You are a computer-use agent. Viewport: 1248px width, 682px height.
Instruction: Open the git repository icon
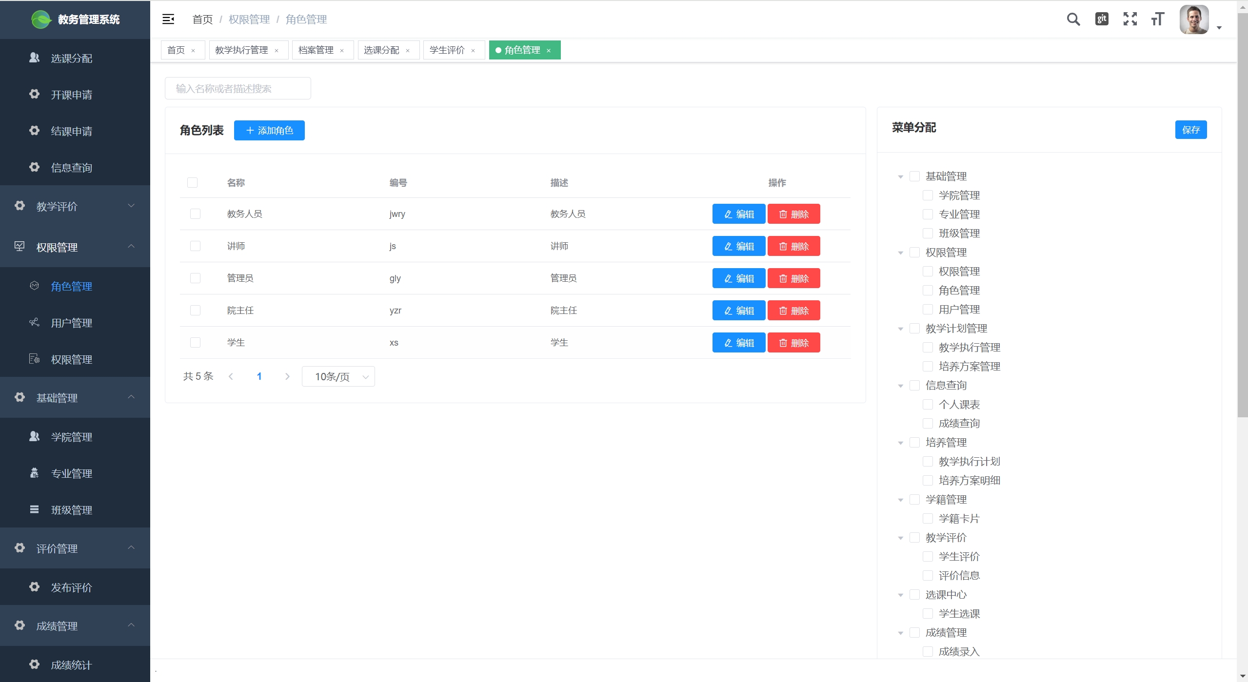click(x=1102, y=19)
